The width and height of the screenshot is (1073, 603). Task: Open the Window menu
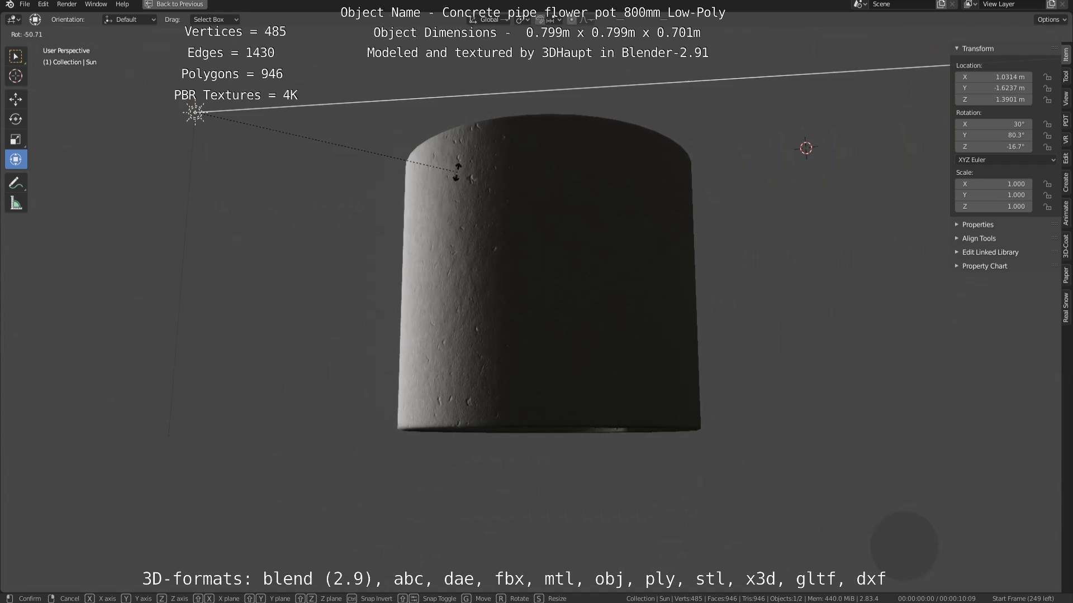pyautogui.click(x=96, y=4)
